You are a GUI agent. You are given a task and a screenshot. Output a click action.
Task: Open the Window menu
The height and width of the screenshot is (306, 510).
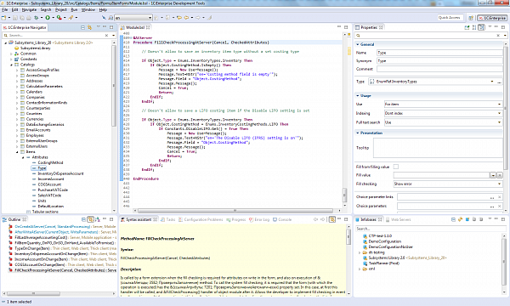[x=88, y=9]
